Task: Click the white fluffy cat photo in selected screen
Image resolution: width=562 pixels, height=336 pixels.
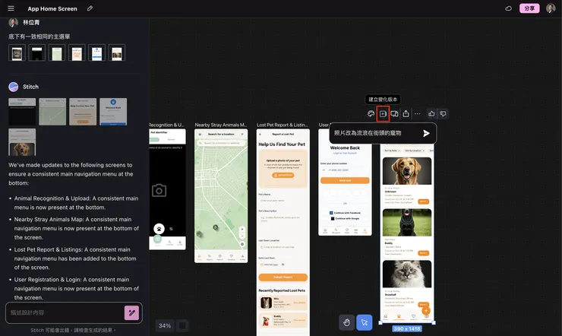Action: (407, 274)
